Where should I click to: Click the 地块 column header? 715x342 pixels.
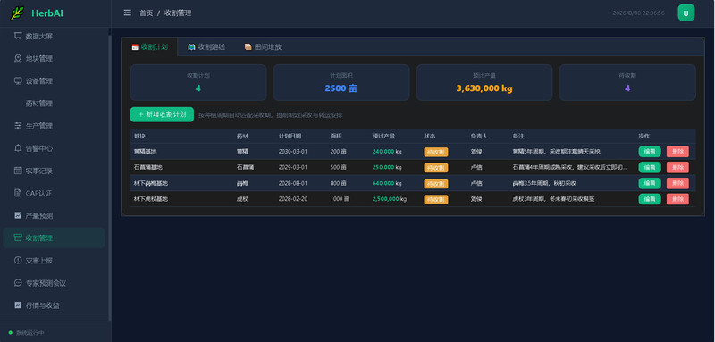139,136
